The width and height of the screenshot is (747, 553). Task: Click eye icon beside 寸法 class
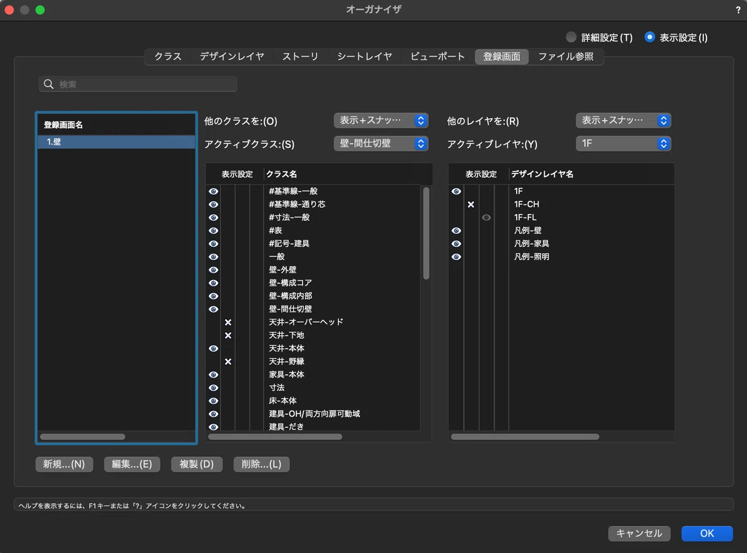pyautogui.click(x=214, y=387)
